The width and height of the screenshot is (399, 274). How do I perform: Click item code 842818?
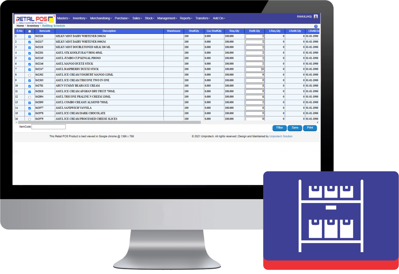39,91
